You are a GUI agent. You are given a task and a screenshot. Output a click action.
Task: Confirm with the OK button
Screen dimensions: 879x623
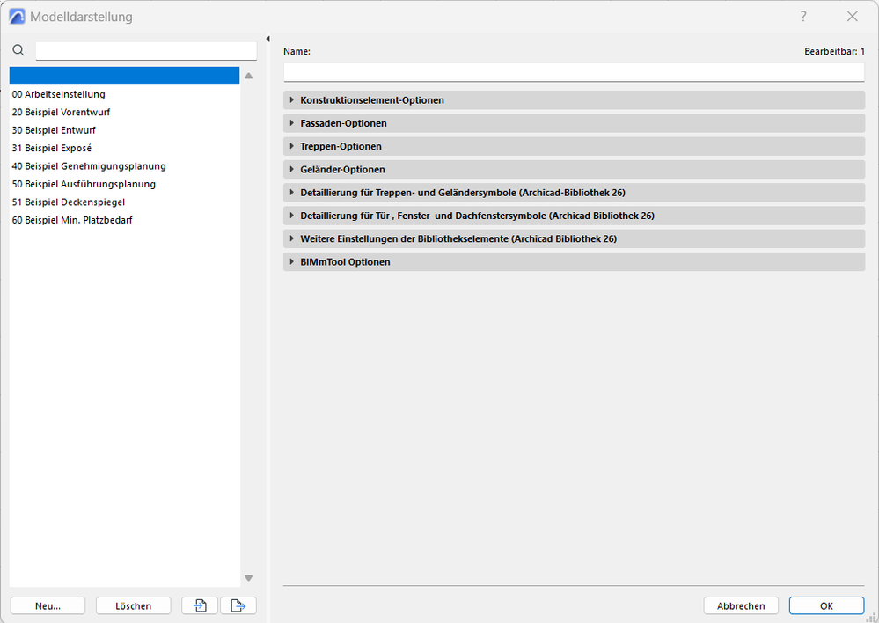(x=825, y=605)
